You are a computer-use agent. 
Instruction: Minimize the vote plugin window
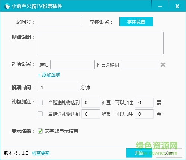(160, 6)
